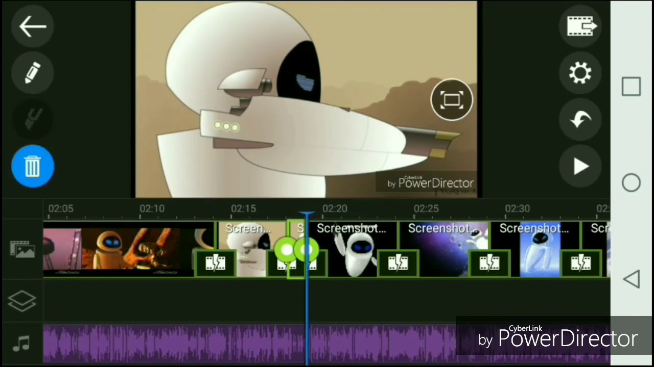Play the project preview

580,166
